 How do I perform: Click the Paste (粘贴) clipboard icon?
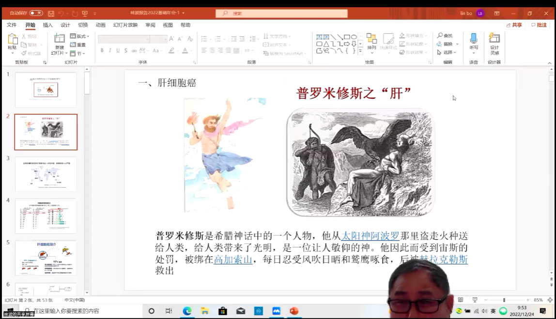pyautogui.click(x=12, y=41)
